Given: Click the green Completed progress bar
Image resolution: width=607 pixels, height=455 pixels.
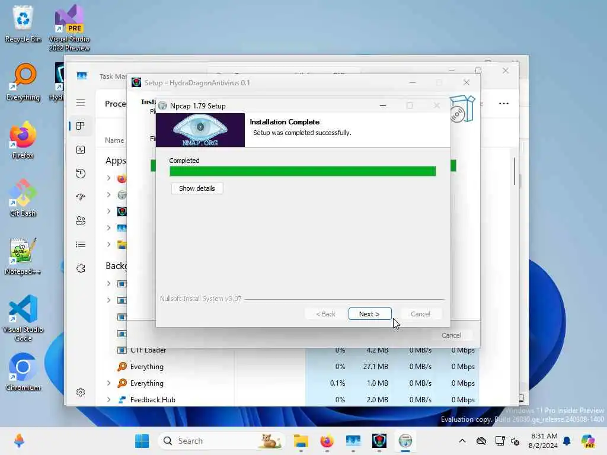Looking at the screenshot, I should [x=302, y=171].
